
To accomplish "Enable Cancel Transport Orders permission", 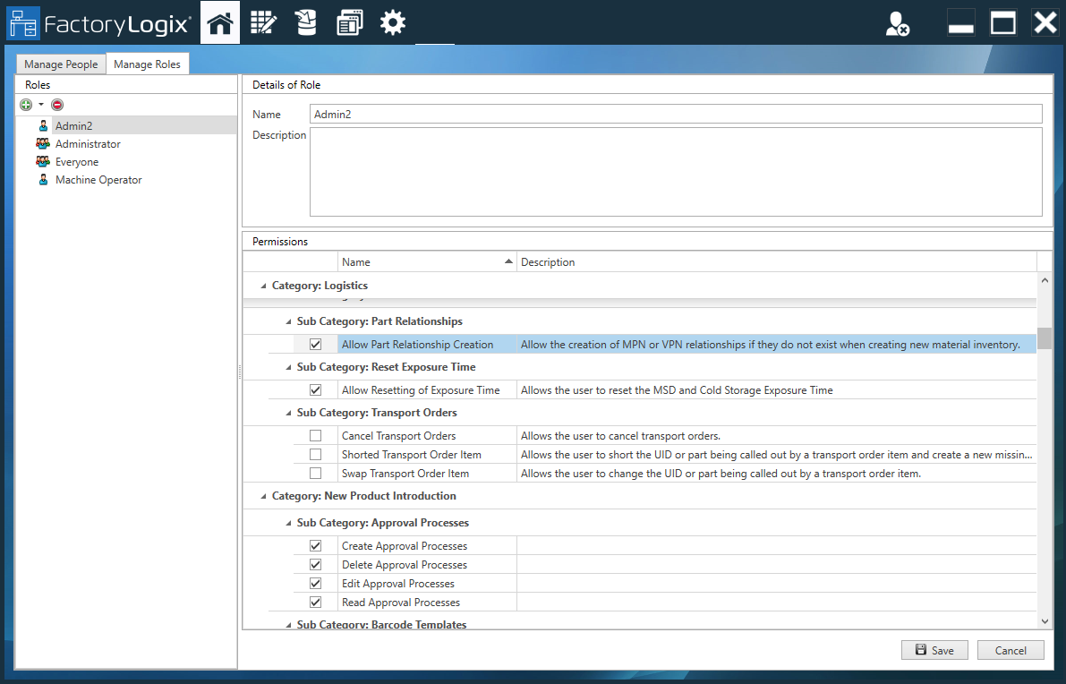I will (315, 436).
